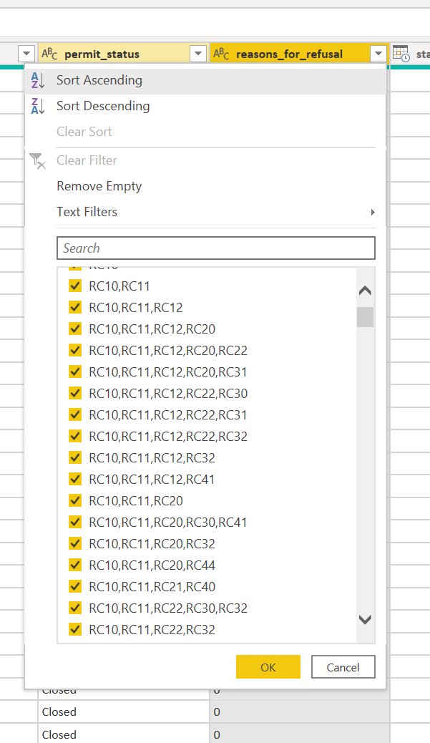This screenshot has height=743, width=430.
Task: Confirm the filter with the OK button
Action: (x=268, y=666)
